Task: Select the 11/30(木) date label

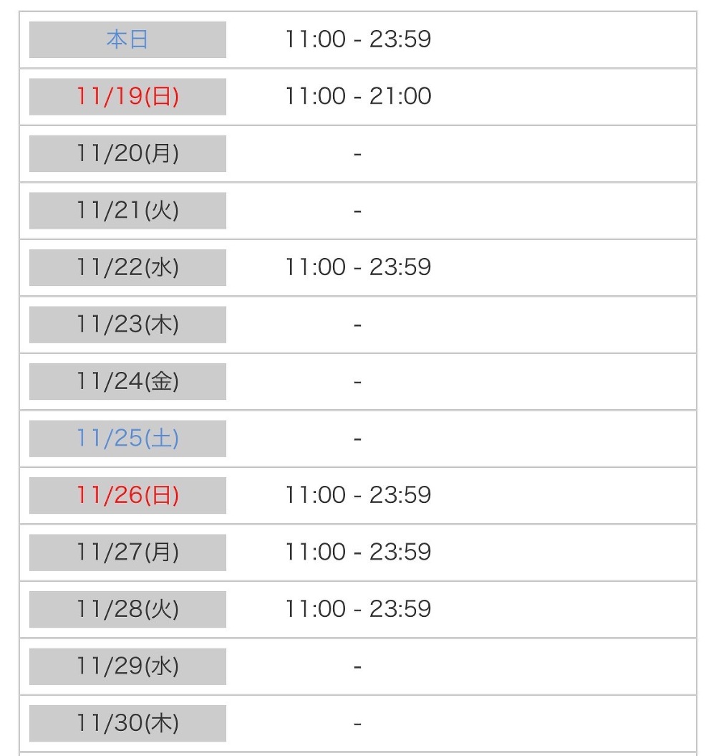Action: coord(127,723)
